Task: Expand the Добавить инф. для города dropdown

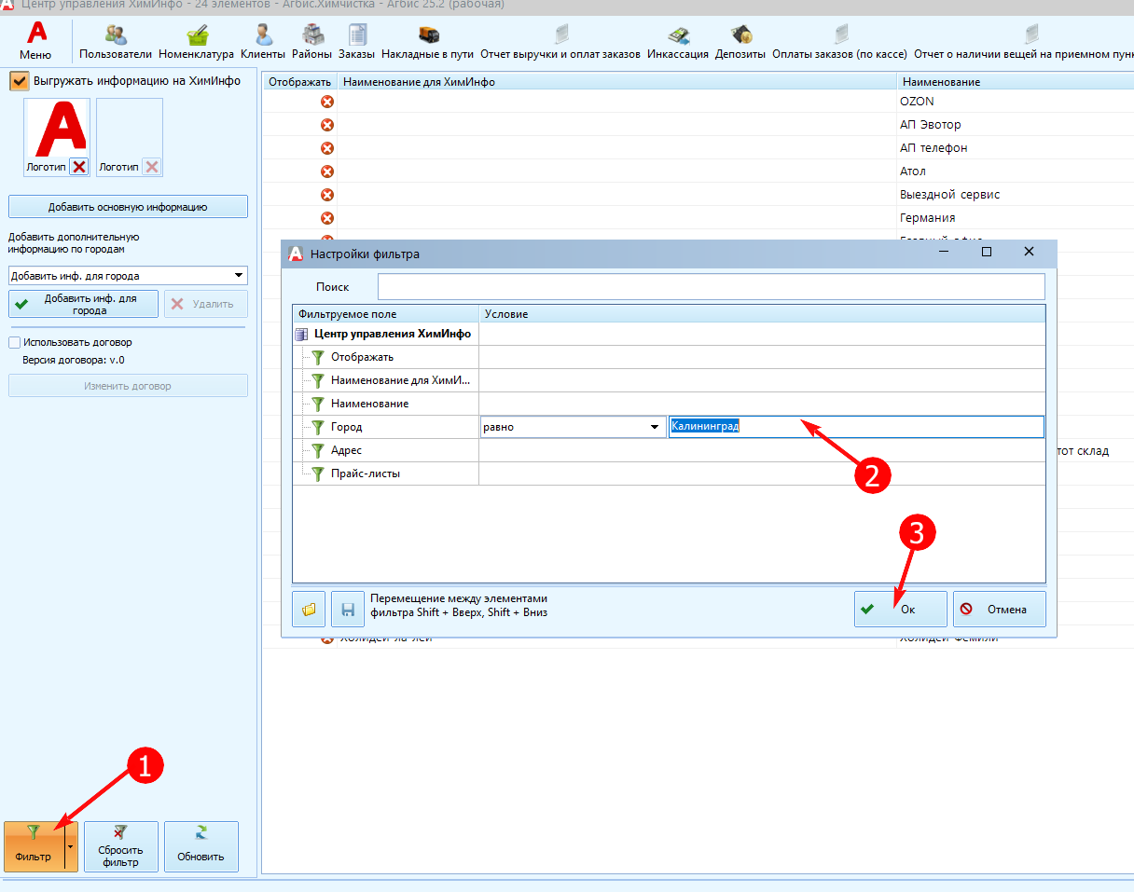Action: (x=239, y=276)
